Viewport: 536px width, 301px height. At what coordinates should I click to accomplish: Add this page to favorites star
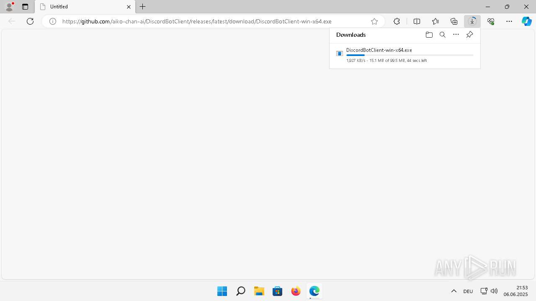click(x=374, y=21)
